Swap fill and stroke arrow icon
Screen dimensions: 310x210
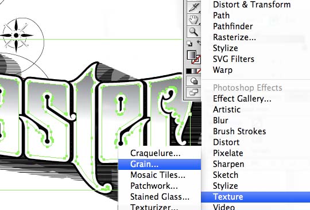(x=199, y=42)
